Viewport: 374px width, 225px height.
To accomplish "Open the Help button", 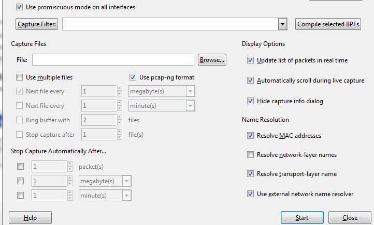I will 30,218.
